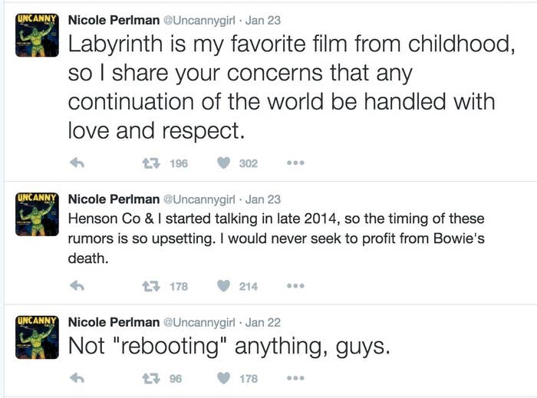Viewport: 537px width, 398px height.
Task: Like the tweet with 214 likes
Action: click(224, 286)
